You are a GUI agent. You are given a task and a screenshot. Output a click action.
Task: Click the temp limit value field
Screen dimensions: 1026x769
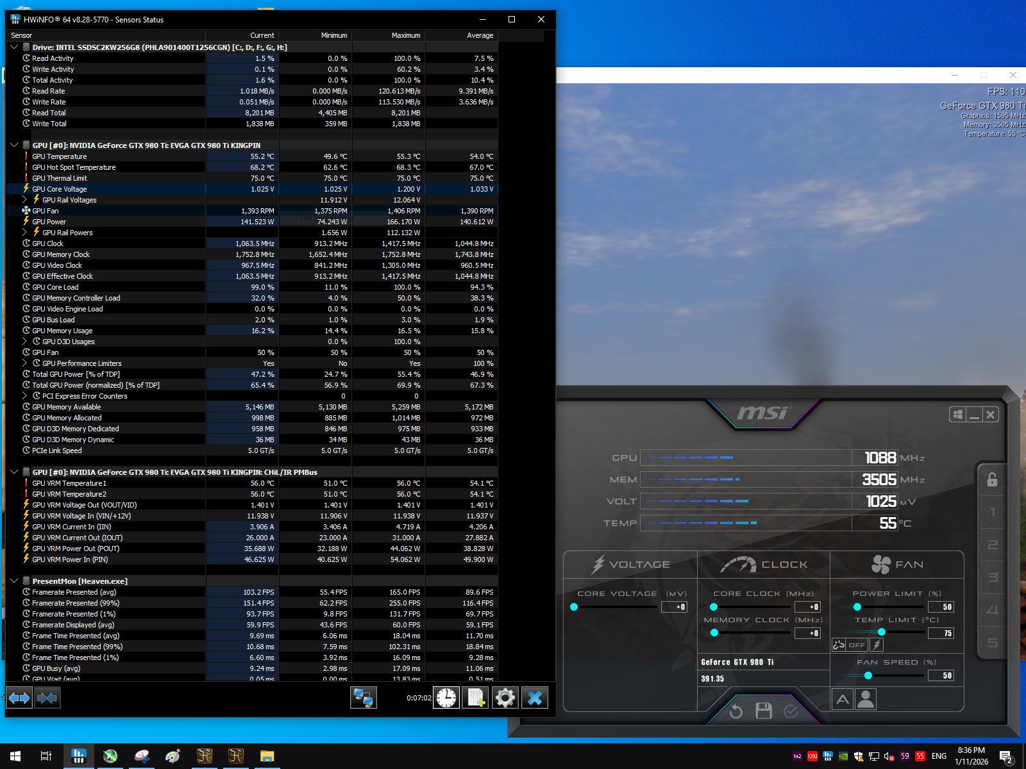point(941,633)
